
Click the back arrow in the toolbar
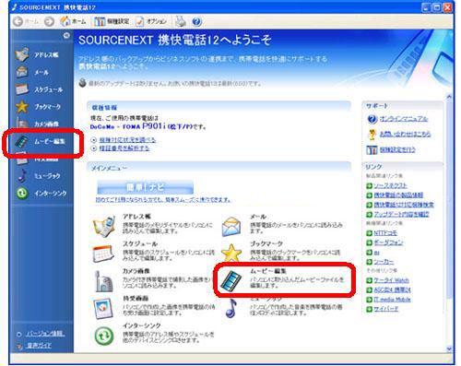(18, 21)
